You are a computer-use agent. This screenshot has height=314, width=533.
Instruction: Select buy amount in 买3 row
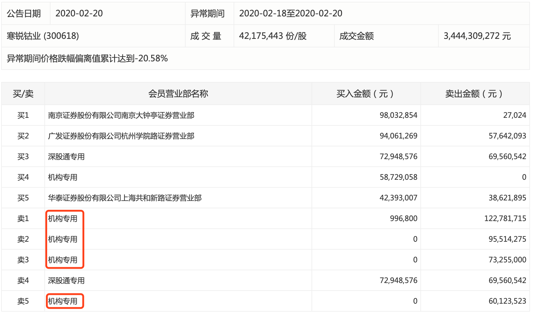(399, 156)
